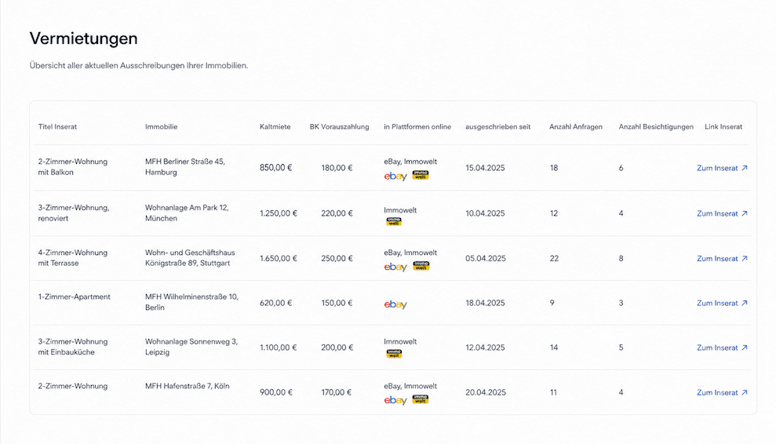Click the date 10.04.2025
The height and width of the screenshot is (444, 776).
(485, 213)
